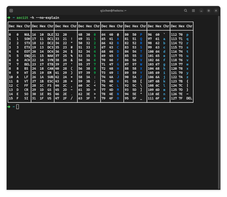Image resolution: width=227 pixels, height=197 pixels.
Task: Select the 'EOT' entry
Action: 27,52
